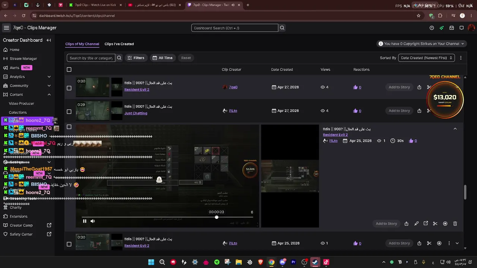Open the Windows Start menu
This screenshot has width=477, height=268.
[x=151, y=262]
